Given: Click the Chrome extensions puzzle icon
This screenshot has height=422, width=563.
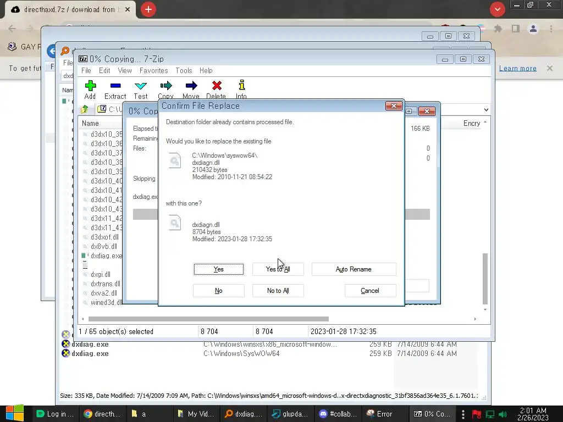Looking at the screenshot, I should 498,29.
